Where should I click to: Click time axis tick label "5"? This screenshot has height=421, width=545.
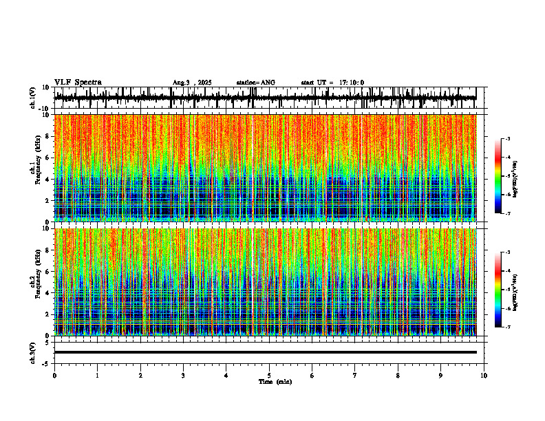tap(269, 376)
